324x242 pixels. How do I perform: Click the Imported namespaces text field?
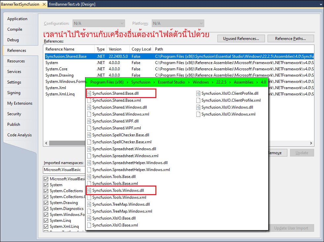(64, 170)
